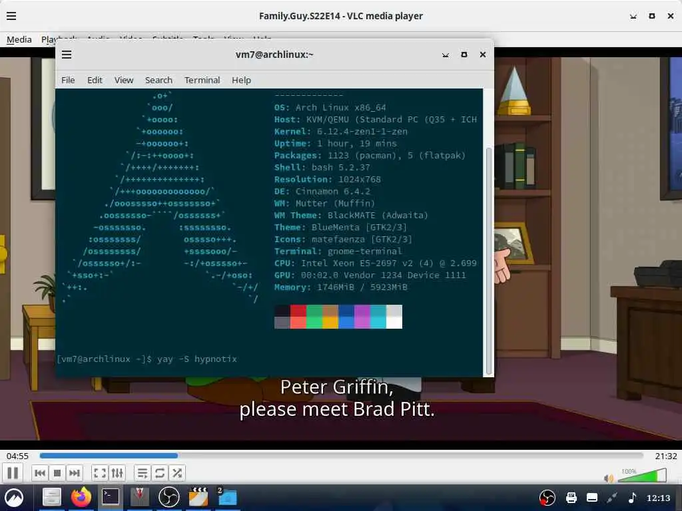This screenshot has height=511, width=682.
Task: Click the Kernel line in terminal
Action: [x=340, y=131]
